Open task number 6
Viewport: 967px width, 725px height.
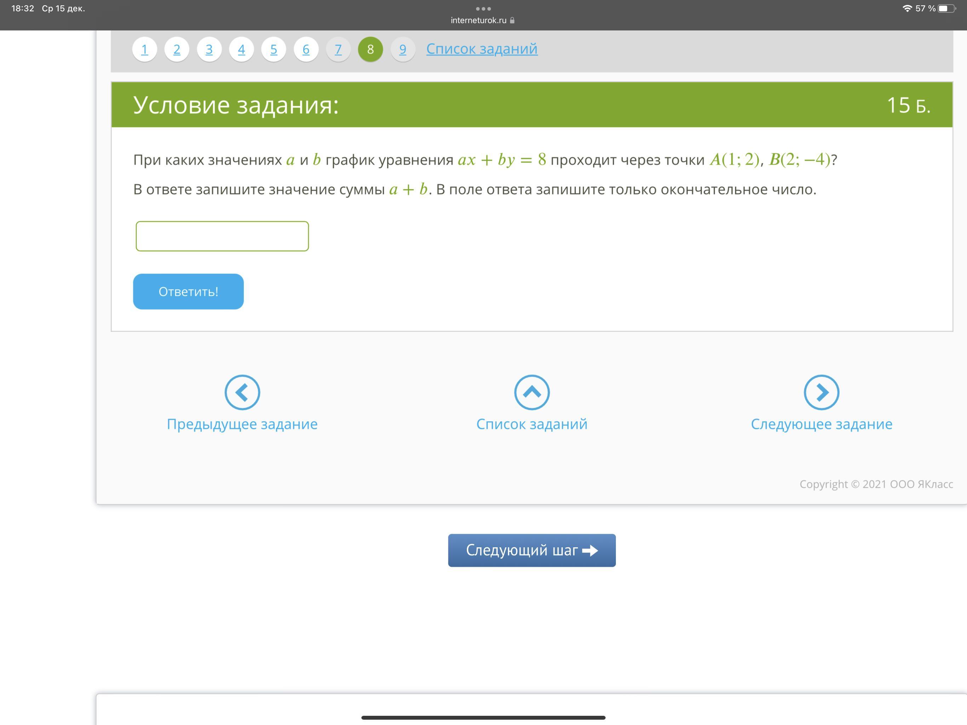pyautogui.click(x=306, y=50)
